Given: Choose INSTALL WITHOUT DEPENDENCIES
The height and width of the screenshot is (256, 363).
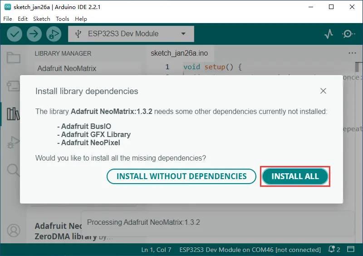Looking at the screenshot, I should click(x=181, y=176).
